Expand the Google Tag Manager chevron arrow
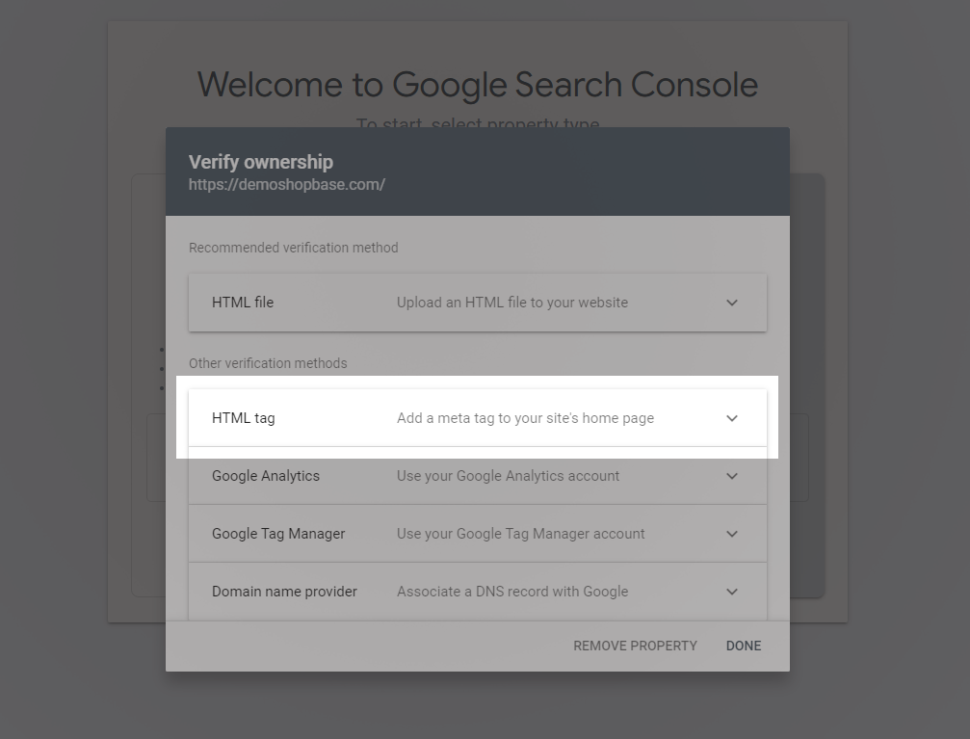 coord(732,534)
